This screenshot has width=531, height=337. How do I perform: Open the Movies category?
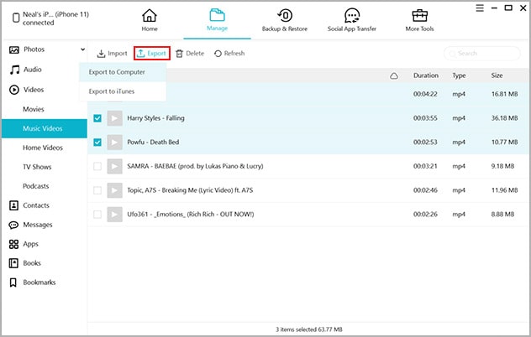pos(34,109)
